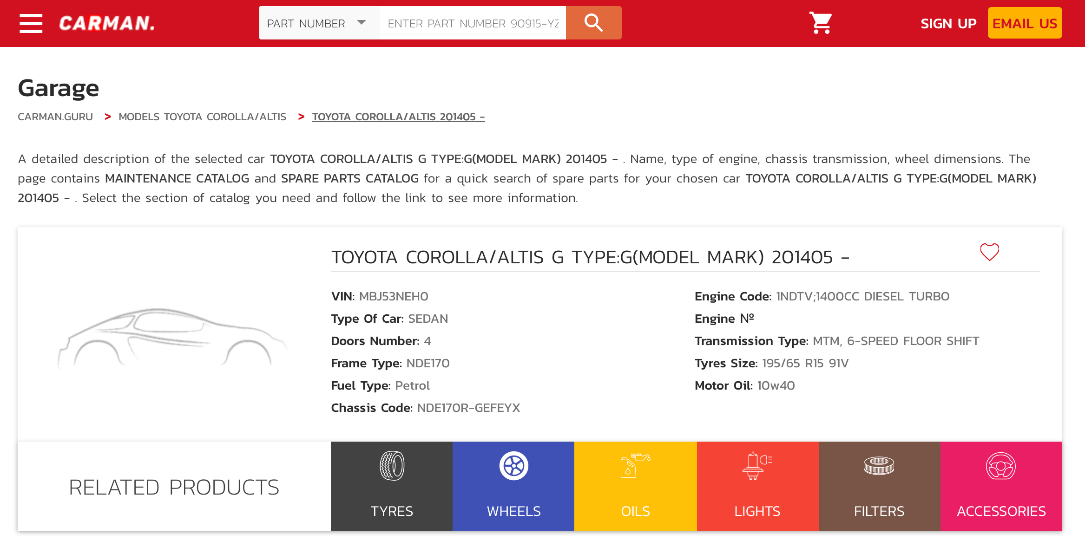Viewport: 1085px width, 541px height.
Task: Go to CARMAN.GURU breadcrumb
Action: pyautogui.click(x=55, y=117)
